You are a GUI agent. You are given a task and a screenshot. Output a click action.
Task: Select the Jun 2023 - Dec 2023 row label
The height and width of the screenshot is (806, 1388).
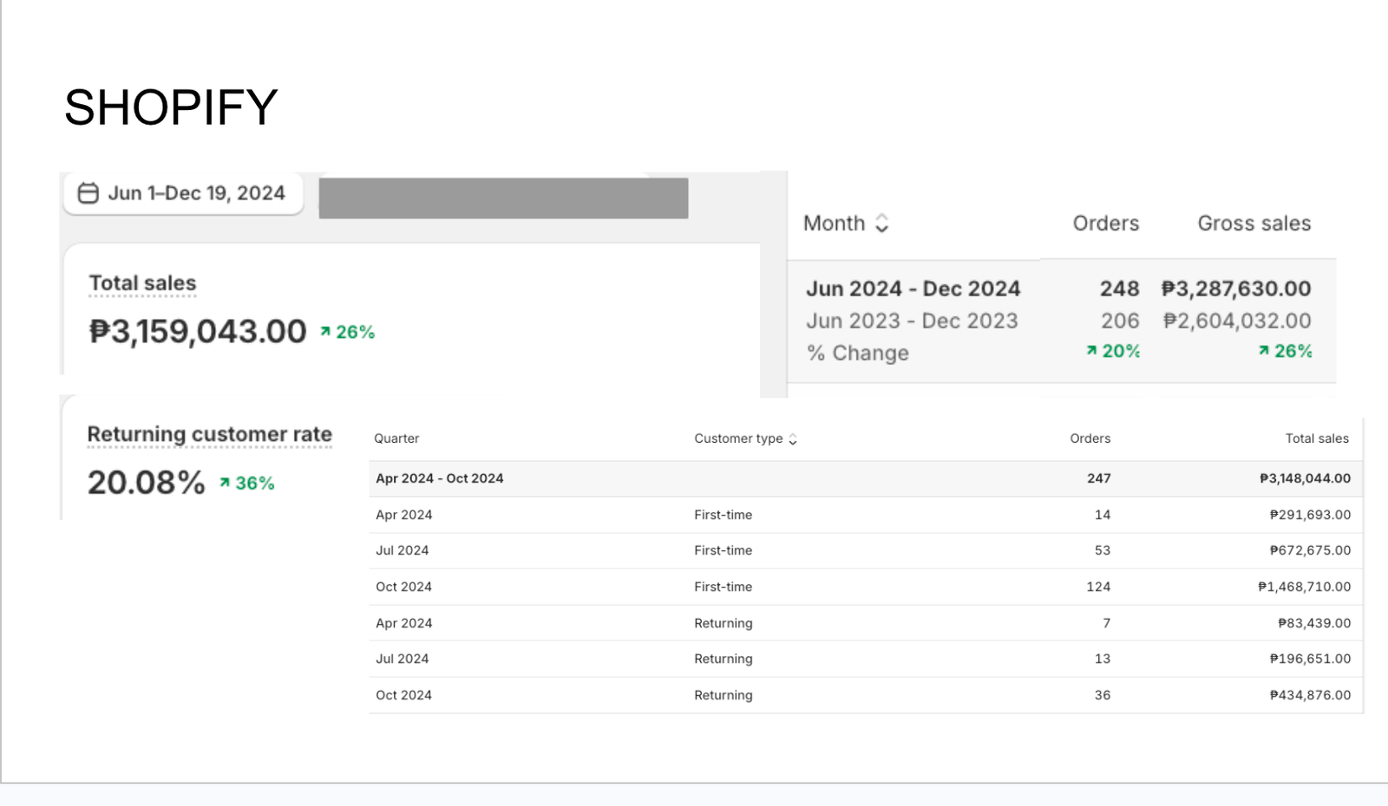point(912,321)
